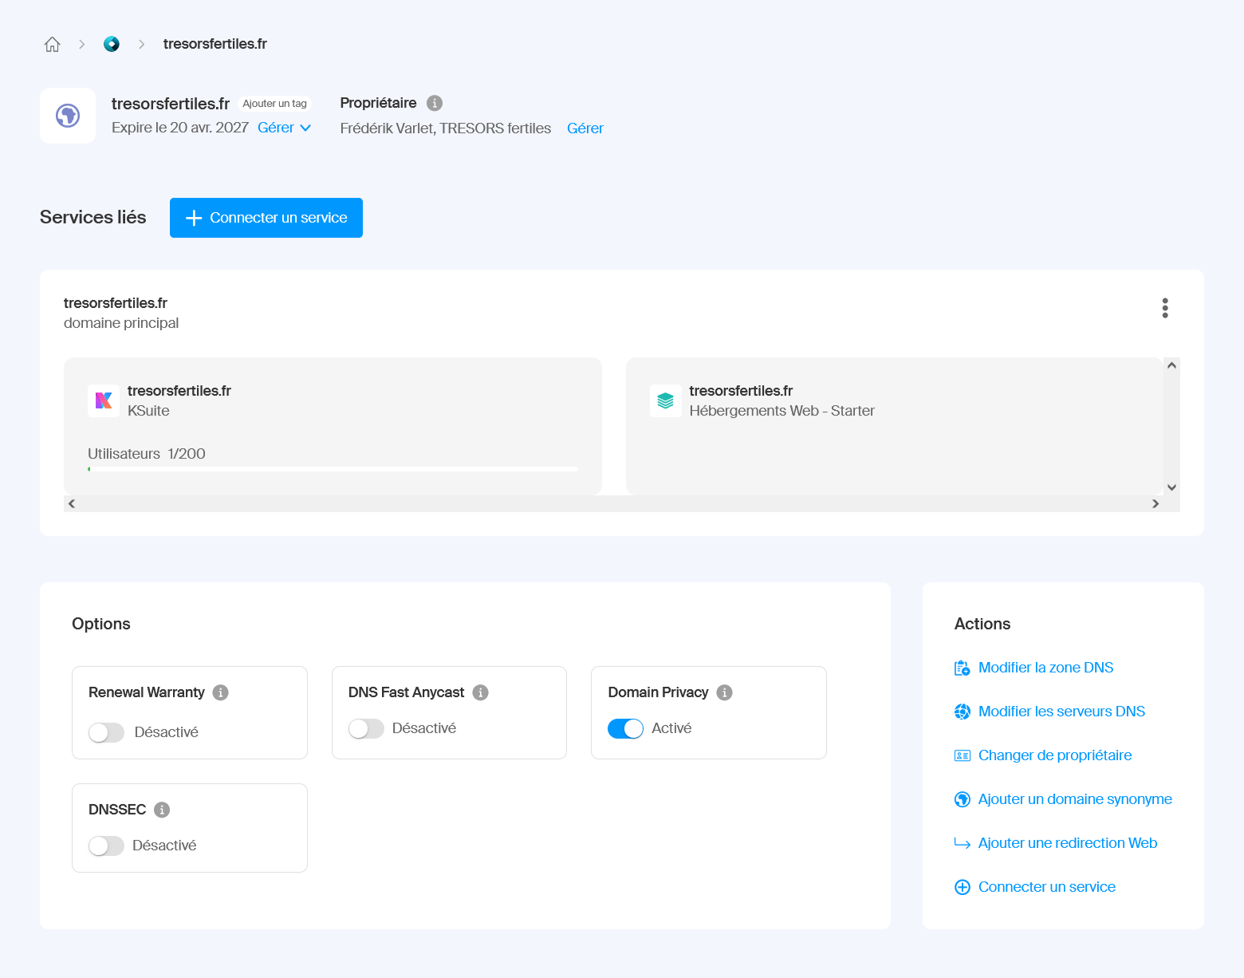Click the domain globe avatar icon
The width and height of the screenshot is (1244, 978).
tap(68, 116)
